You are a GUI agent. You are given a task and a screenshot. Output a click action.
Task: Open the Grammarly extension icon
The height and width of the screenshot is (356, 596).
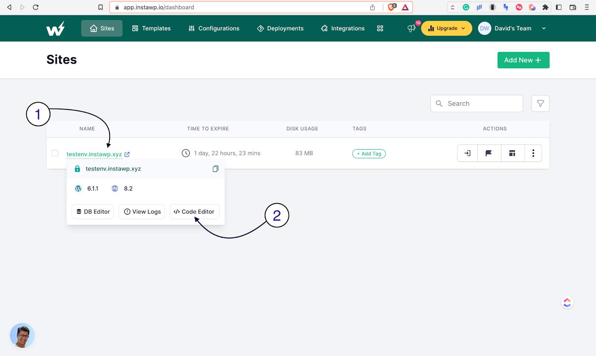[466, 7]
